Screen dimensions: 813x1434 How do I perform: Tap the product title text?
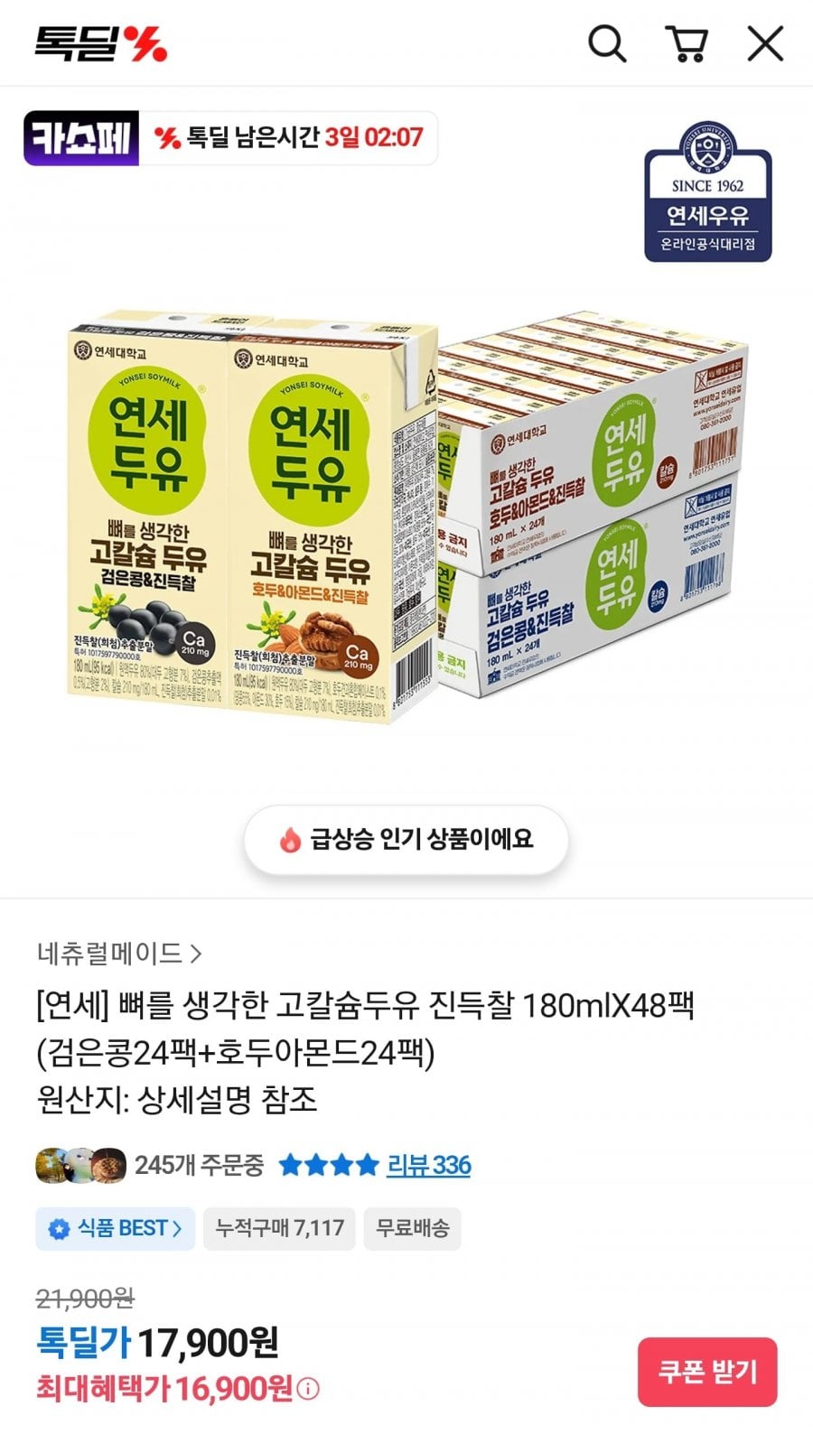[366, 1029]
